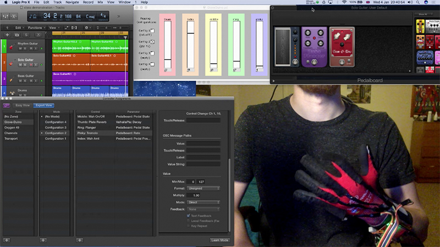
Task: Open the File menu
Action: pos(37,2)
